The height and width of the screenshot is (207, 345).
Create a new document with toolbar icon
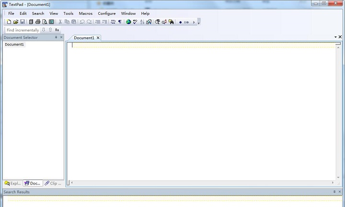[x=9, y=22]
